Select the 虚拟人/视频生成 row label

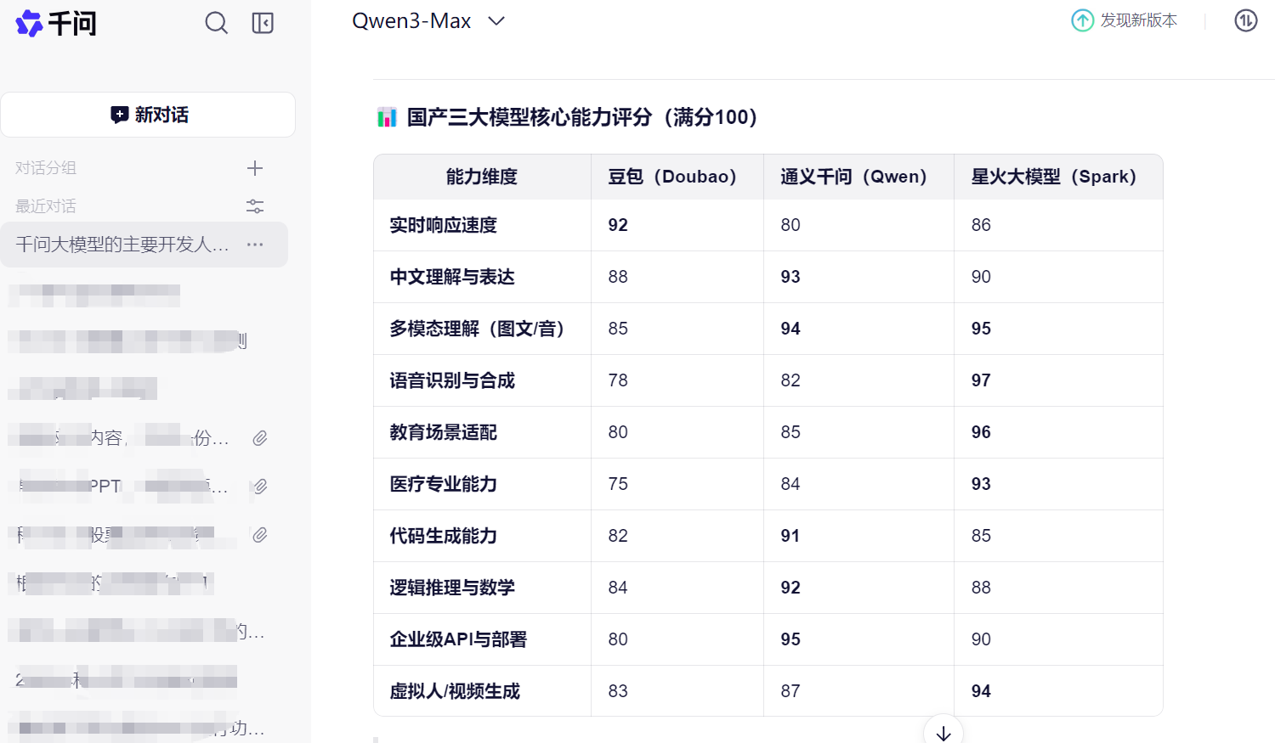pos(455,691)
